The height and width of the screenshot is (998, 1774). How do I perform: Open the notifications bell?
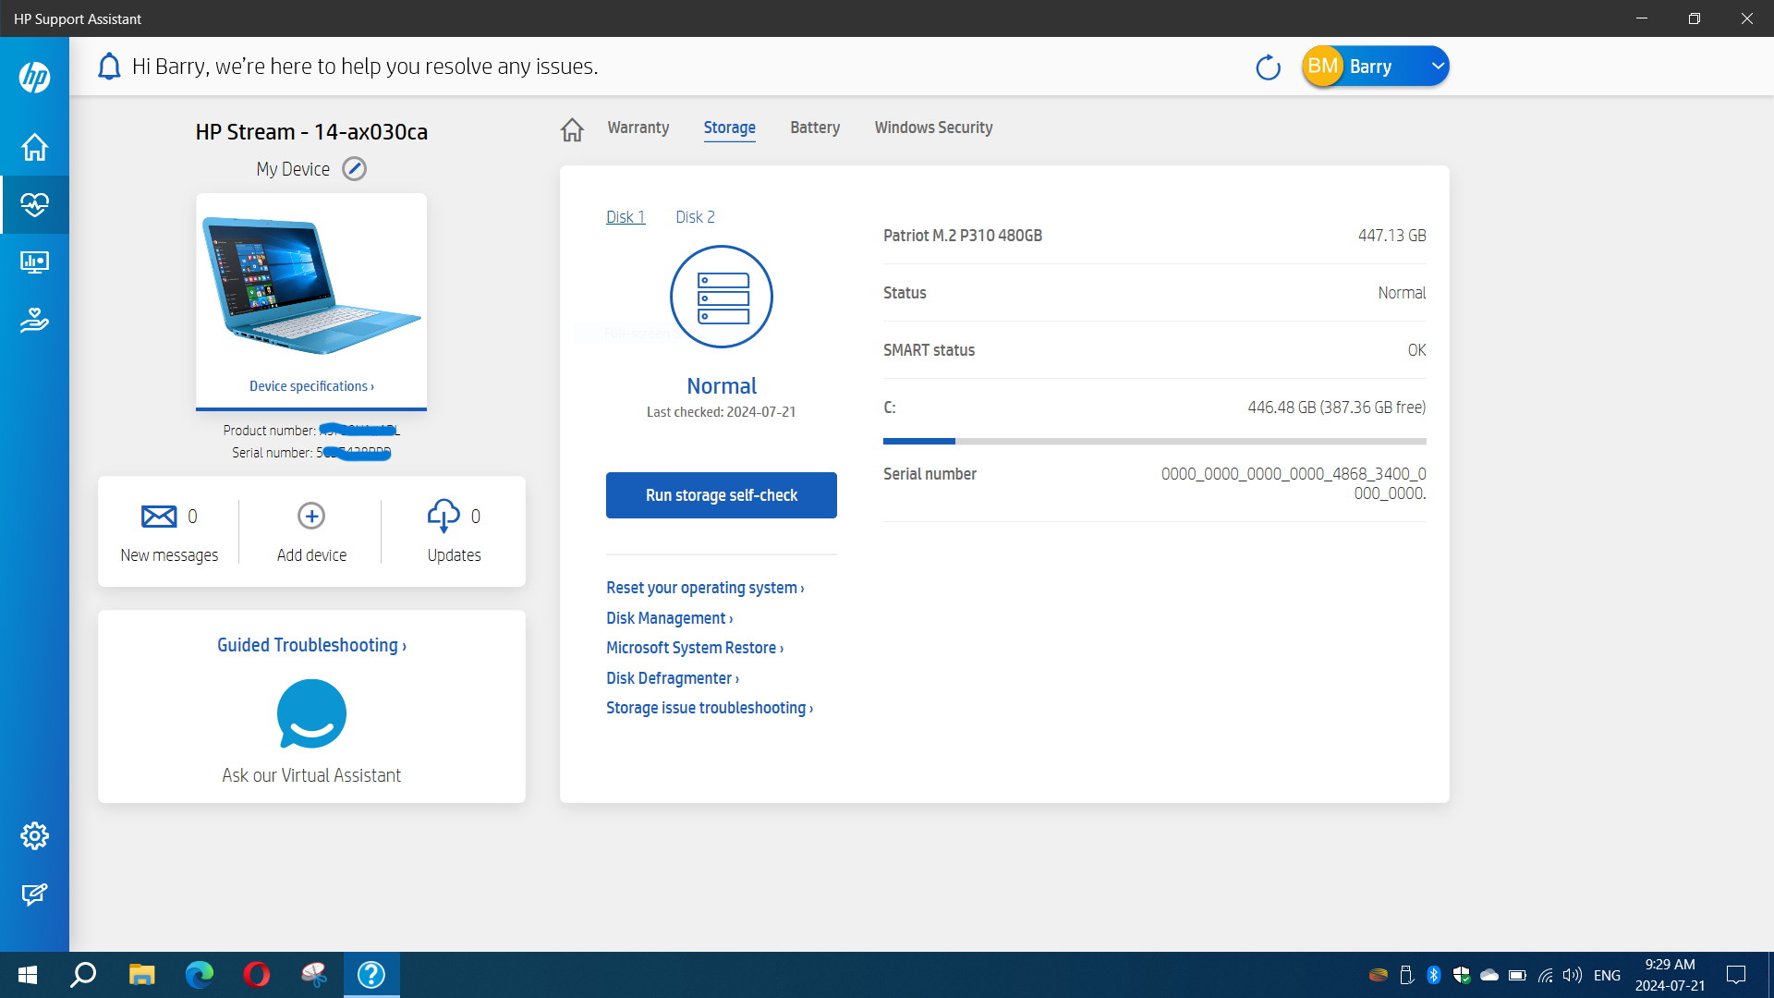pyautogui.click(x=109, y=67)
